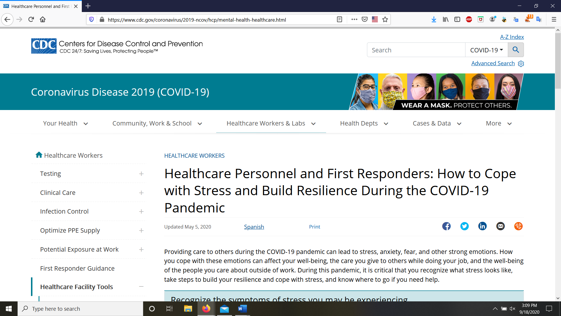The image size is (561, 316).
Task: Expand the Testing sidebar section
Action: 141,174
